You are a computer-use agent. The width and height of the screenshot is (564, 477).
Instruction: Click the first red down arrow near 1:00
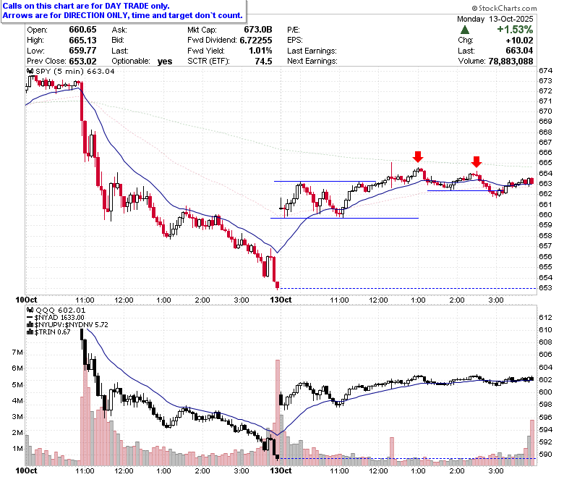pos(418,156)
